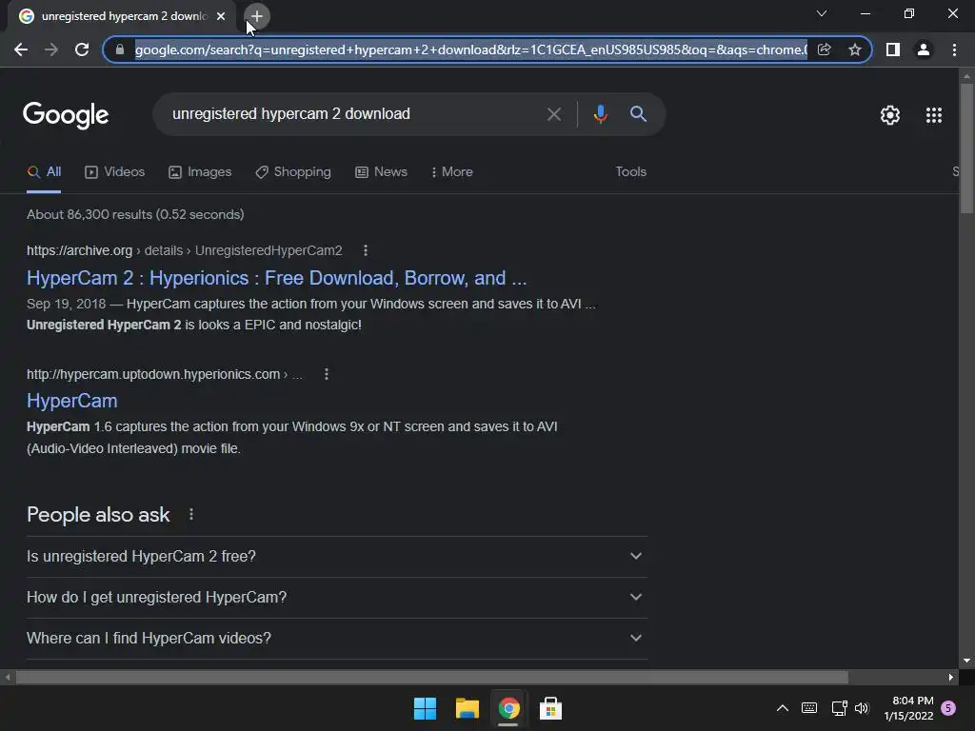Open Microsoft Store from taskbar

[x=550, y=708]
